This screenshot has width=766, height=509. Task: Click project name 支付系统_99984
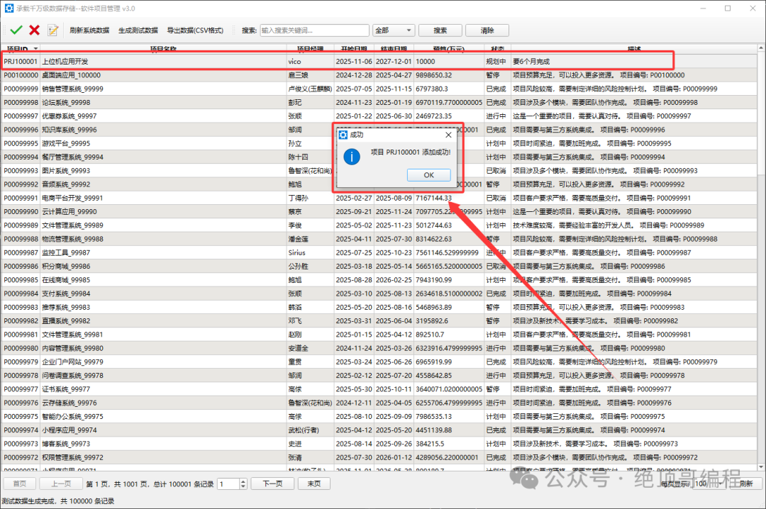pyautogui.click(x=66, y=294)
